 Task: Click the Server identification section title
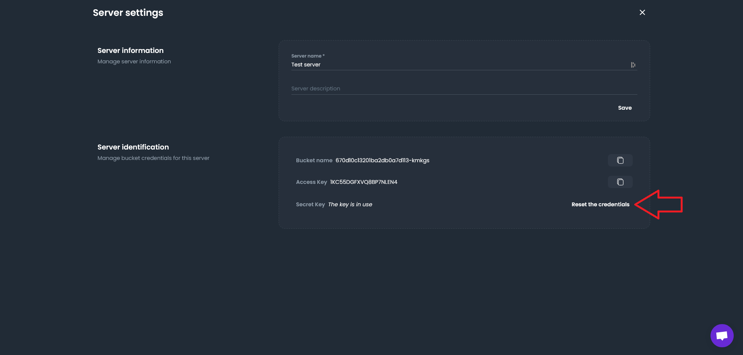(x=133, y=147)
